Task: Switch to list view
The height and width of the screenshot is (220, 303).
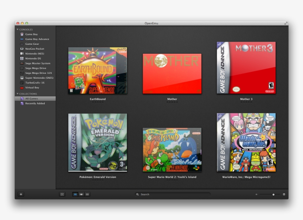Action: pyautogui.click(x=87, y=194)
